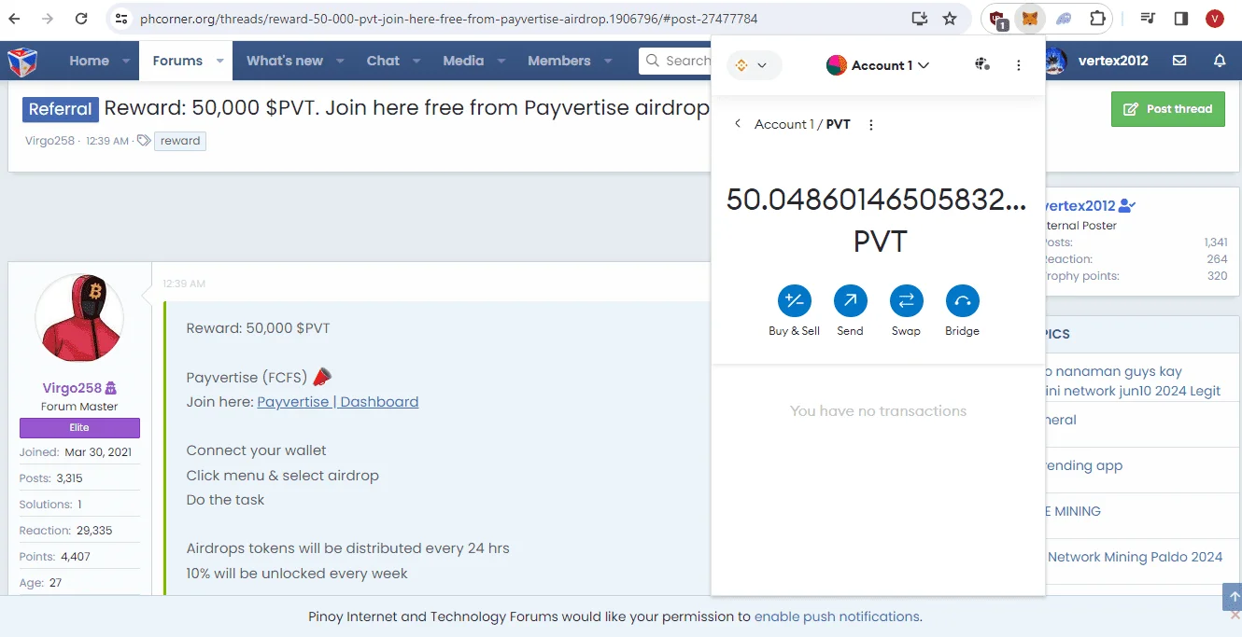
Task: Click the PVT balance amount
Action: pos(877,200)
